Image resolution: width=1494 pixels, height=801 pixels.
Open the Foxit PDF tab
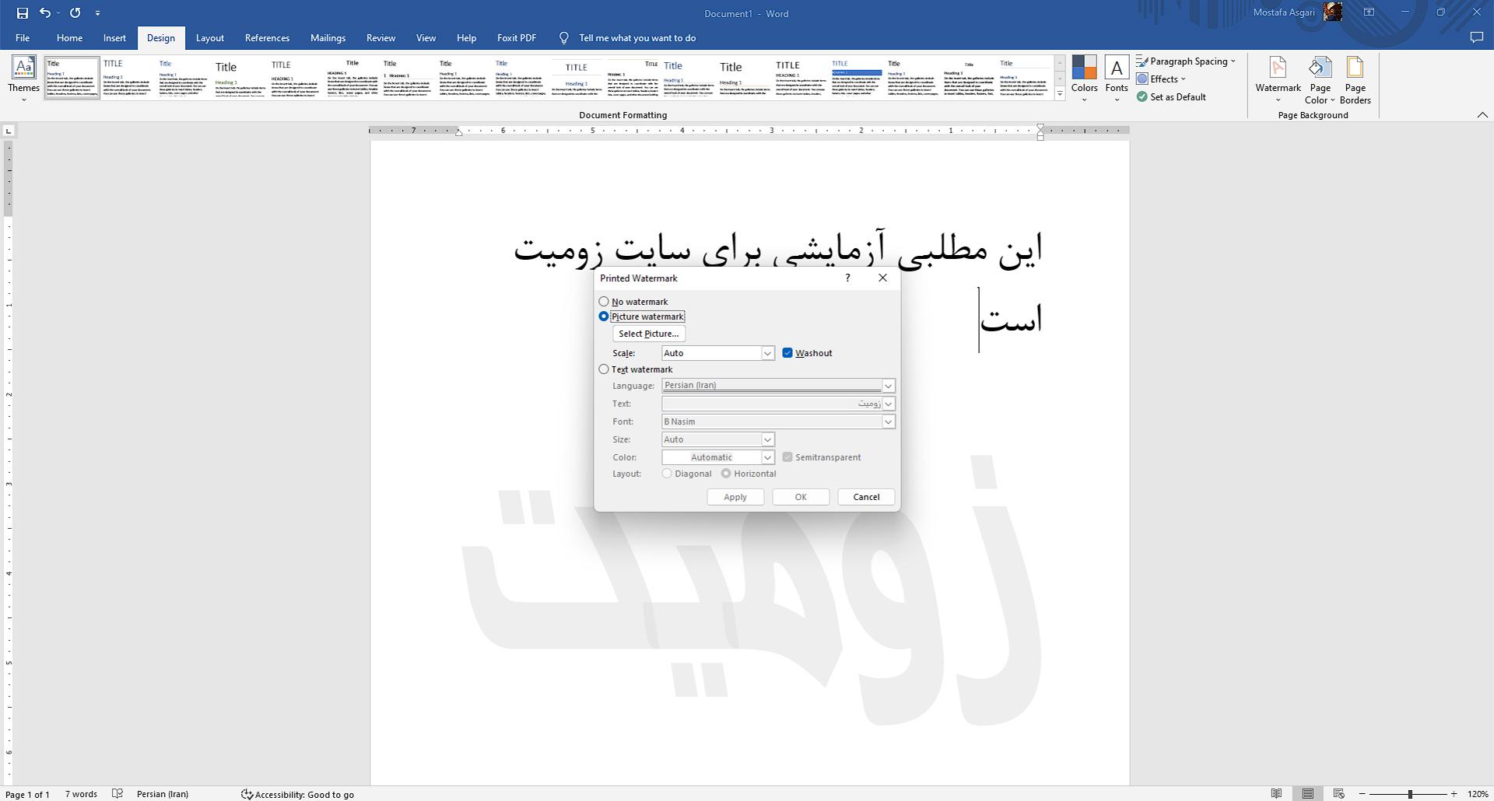click(517, 38)
